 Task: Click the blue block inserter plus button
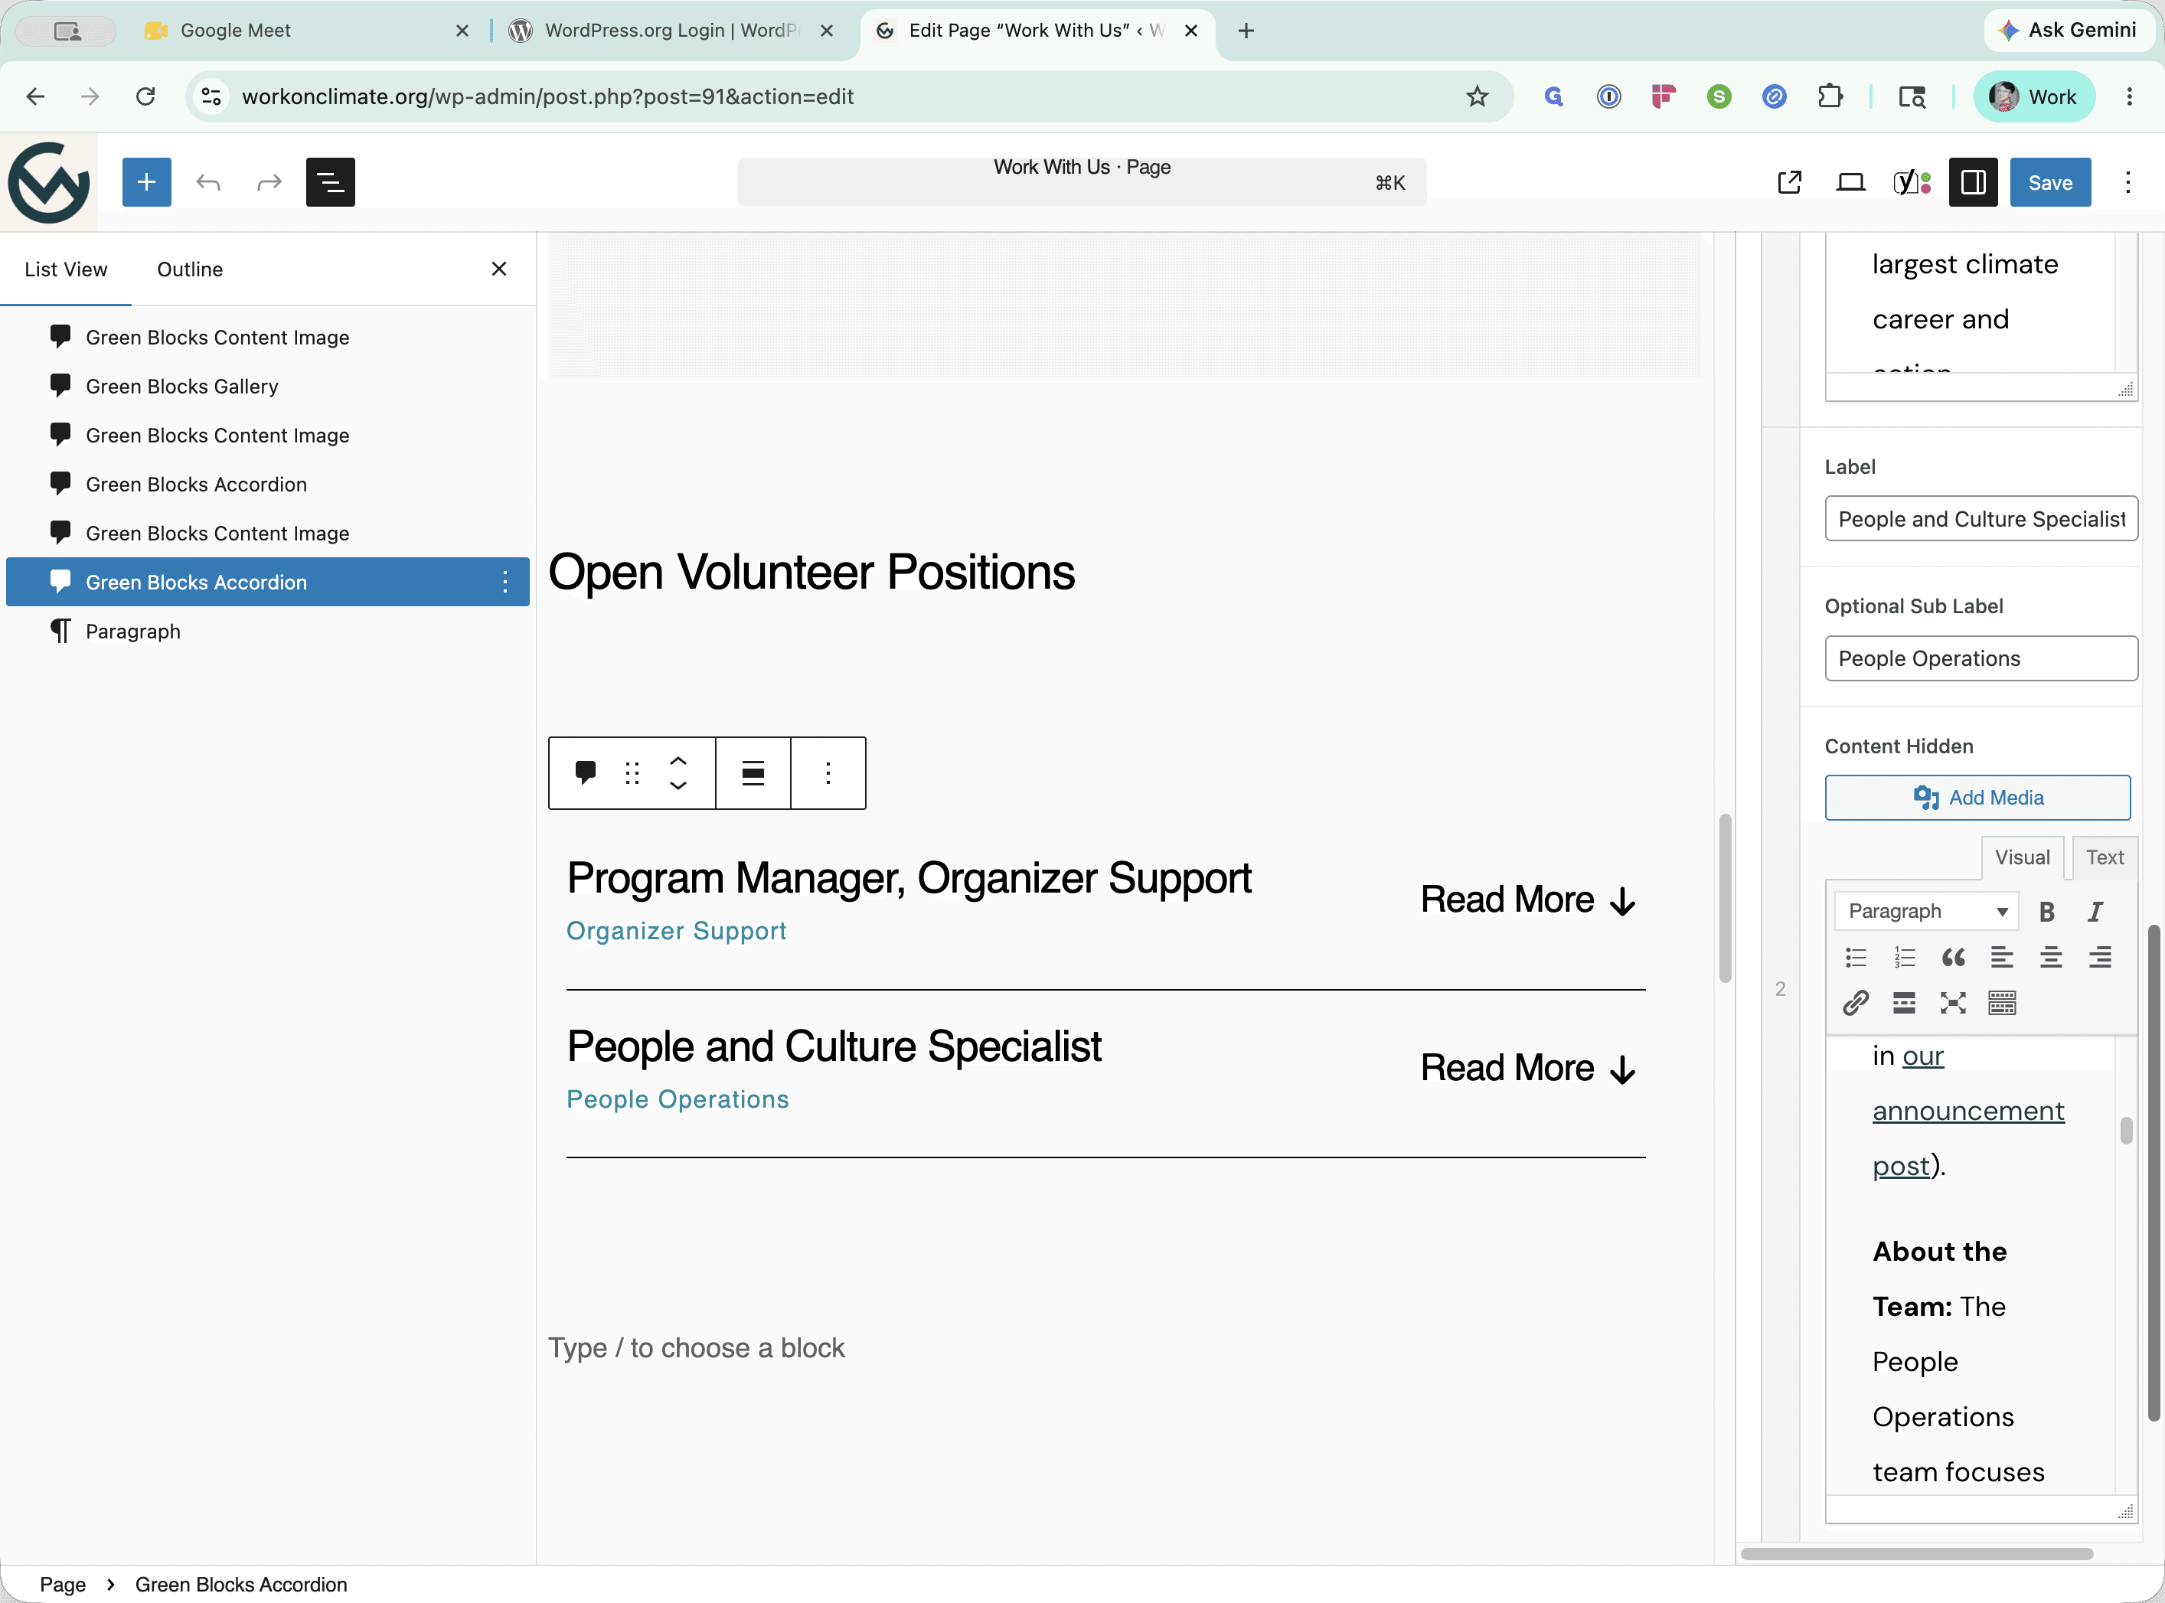(x=146, y=181)
